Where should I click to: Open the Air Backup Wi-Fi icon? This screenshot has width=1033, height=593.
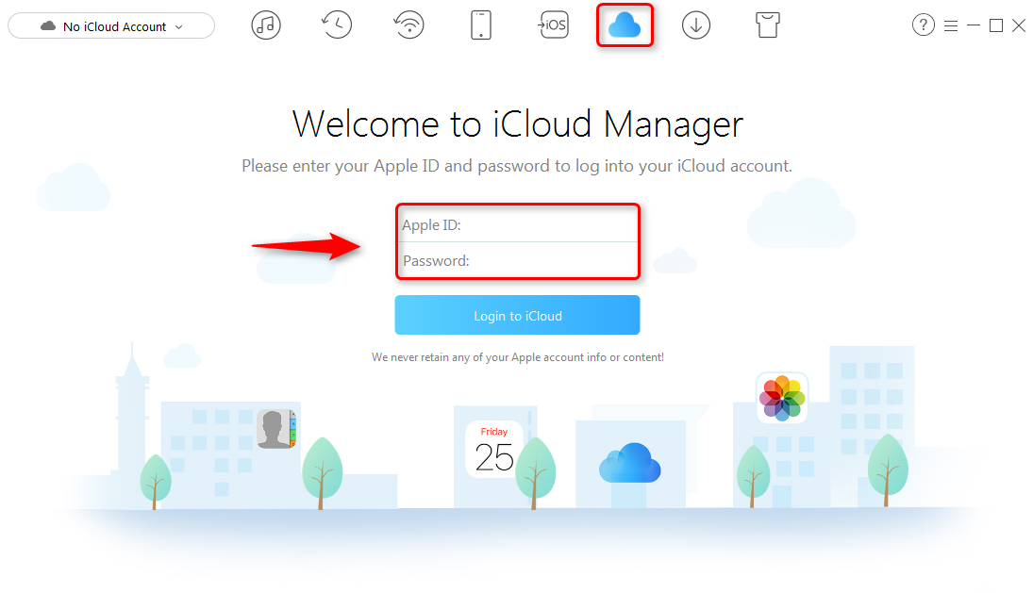coord(409,25)
